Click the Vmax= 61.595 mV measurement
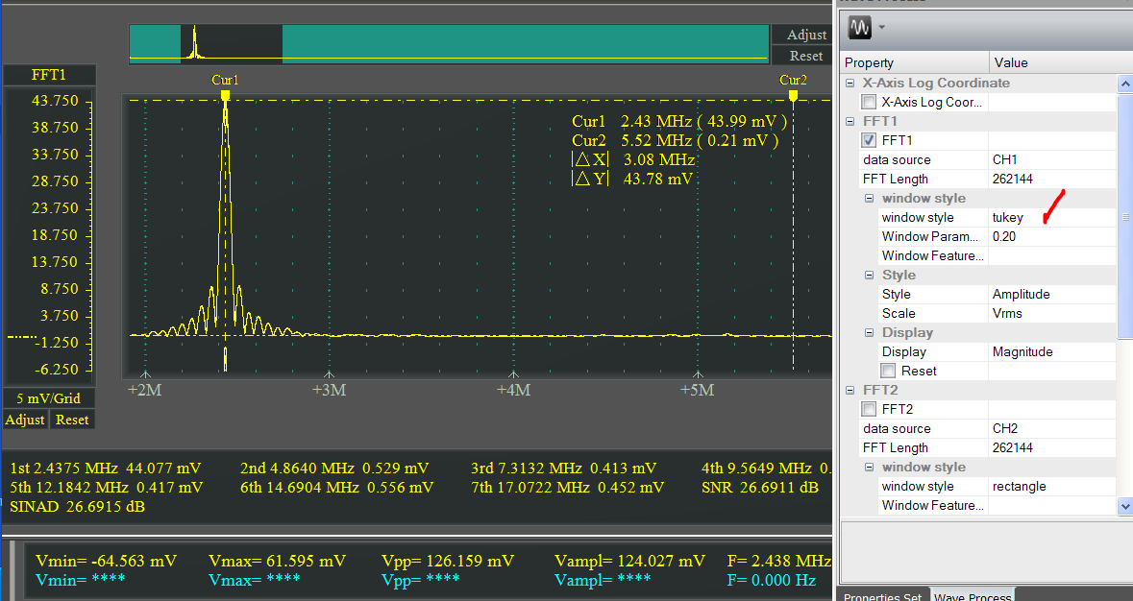The image size is (1133, 601). click(x=278, y=562)
